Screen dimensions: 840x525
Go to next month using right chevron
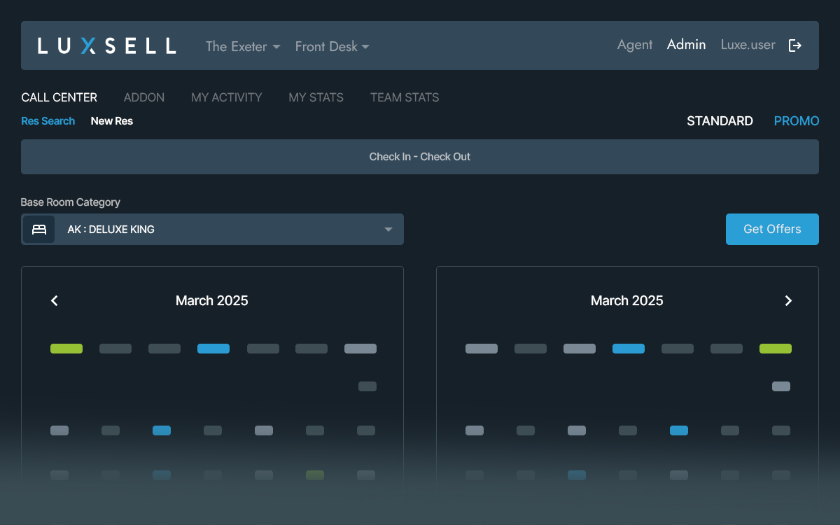[x=788, y=301]
